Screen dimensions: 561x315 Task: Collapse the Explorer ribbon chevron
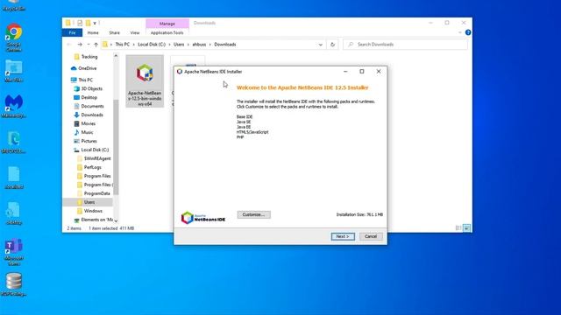(x=459, y=32)
